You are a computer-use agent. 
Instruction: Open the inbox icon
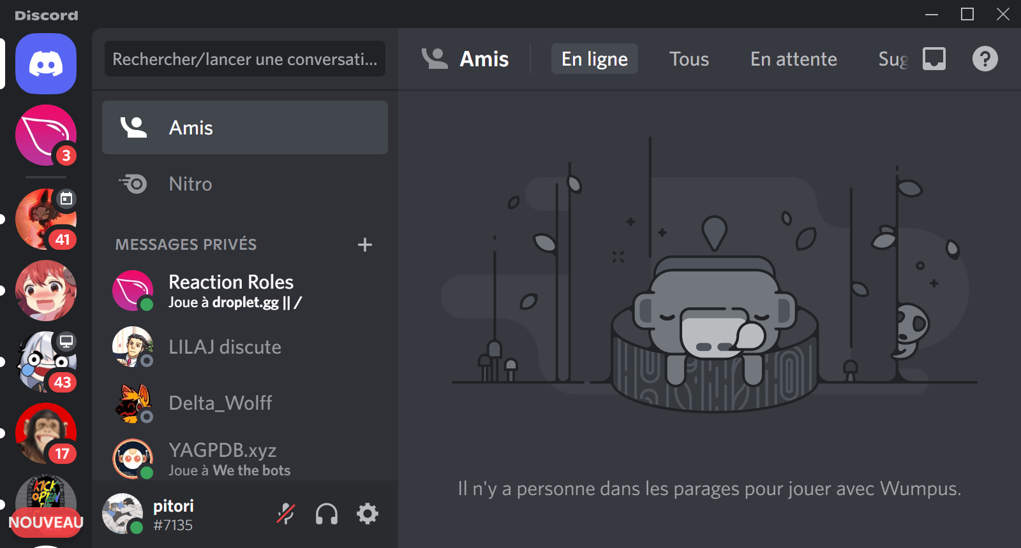click(x=934, y=59)
